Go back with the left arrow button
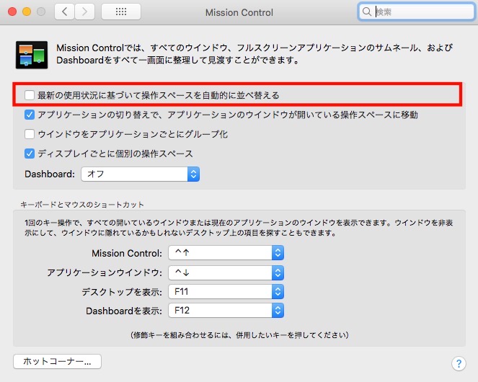This screenshot has width=478, height=382. tap(64, 12)
